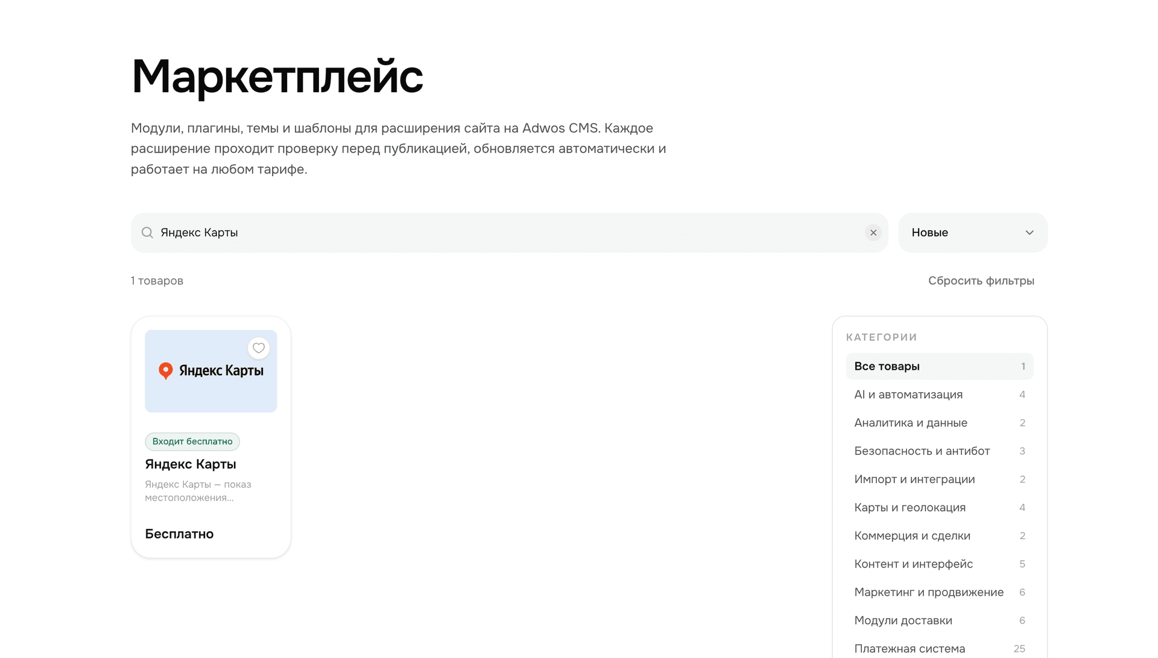1158x658 pixels.
Task: Click the search magnifier icon
Action: (x=147, y=233)
